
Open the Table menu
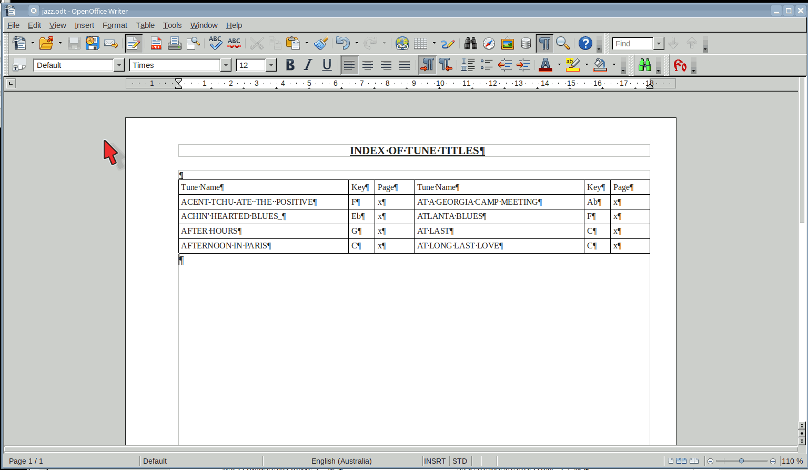145,25
